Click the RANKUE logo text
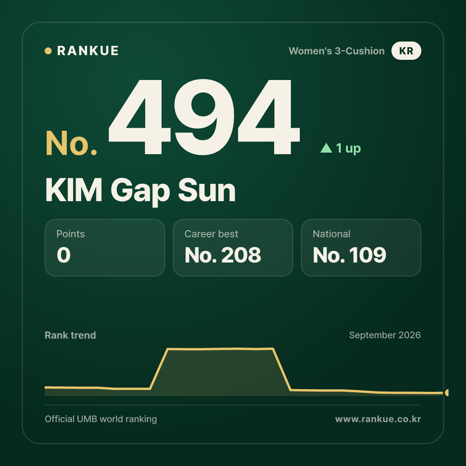The height and width of the screenshot is (466, 466). pyautogui.click(x=88, y=51)
